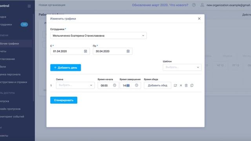Open calendar for end date 30.04.2020

pos(128,51)
